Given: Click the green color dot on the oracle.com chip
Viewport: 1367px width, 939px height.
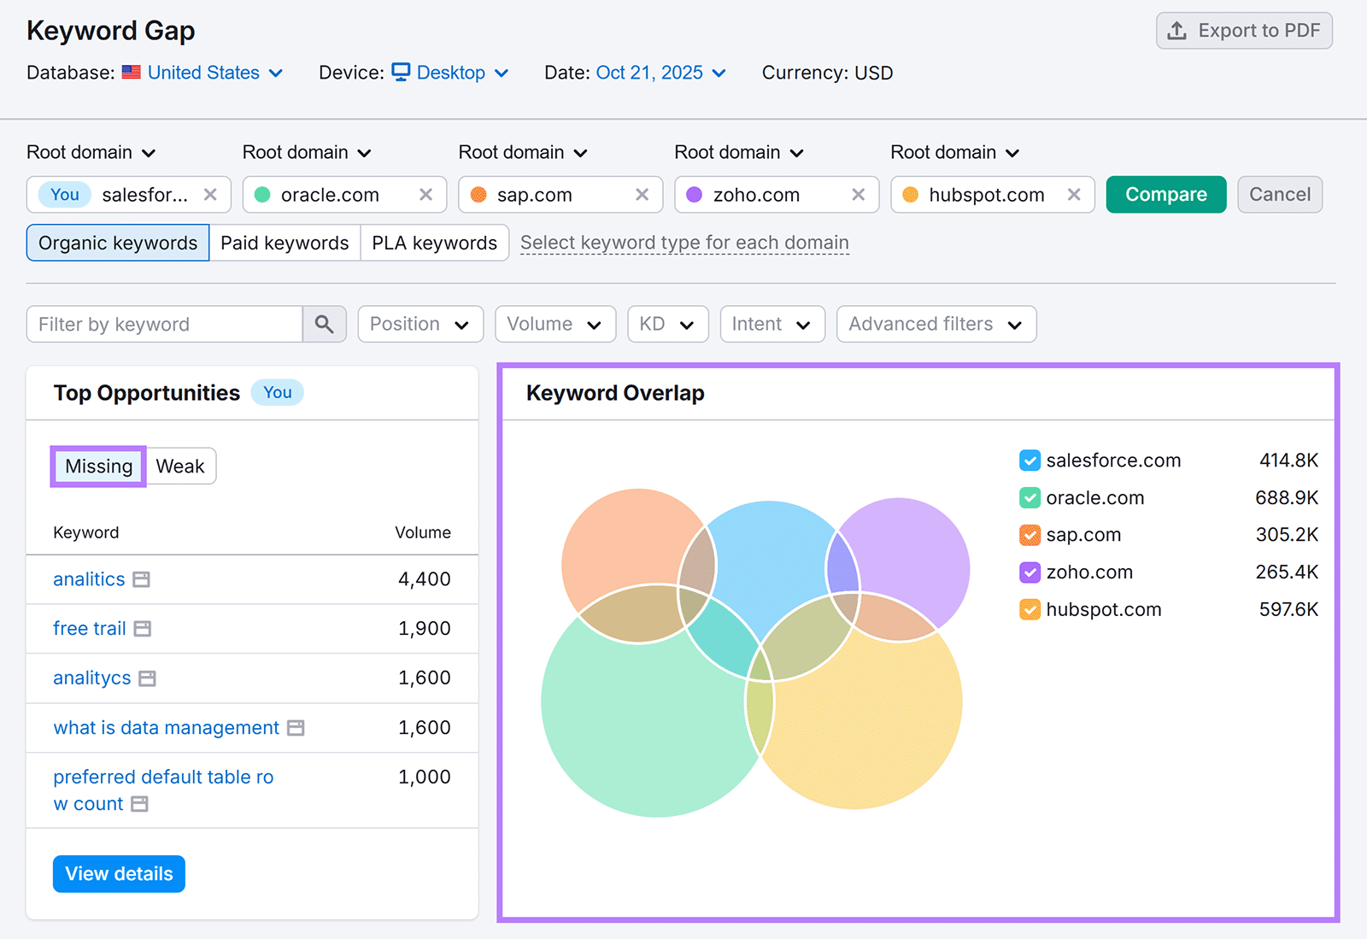Looking at the screenshot, I should (262, 194).
